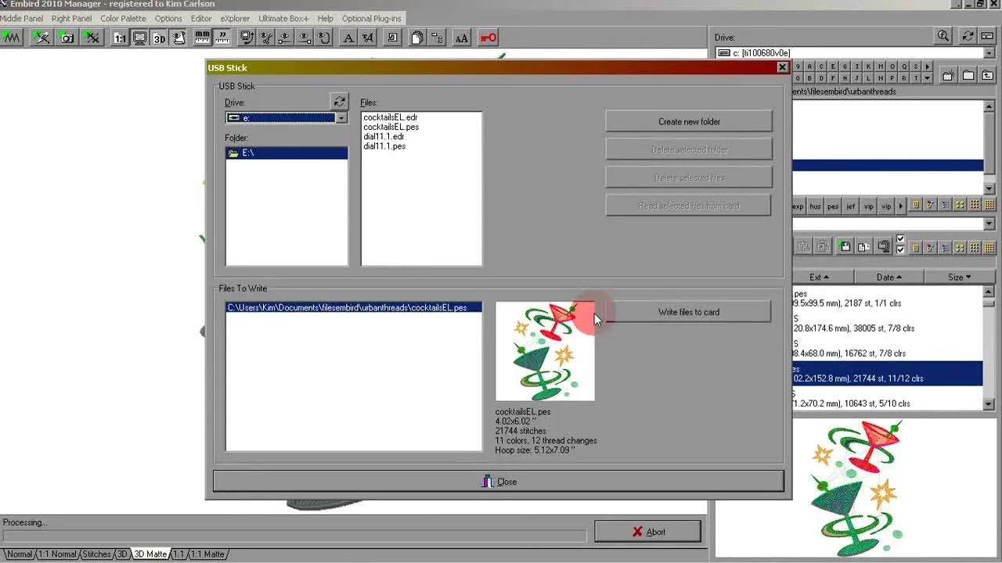Toggle the 3D view toolbar icon
Viewport: 1002px width, 563px height.
160,38
